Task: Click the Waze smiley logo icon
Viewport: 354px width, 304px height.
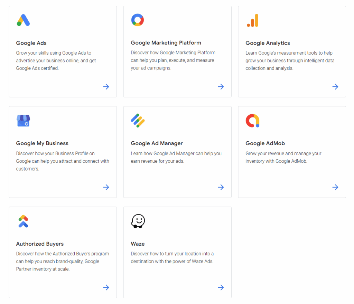Action: [138, 221]
